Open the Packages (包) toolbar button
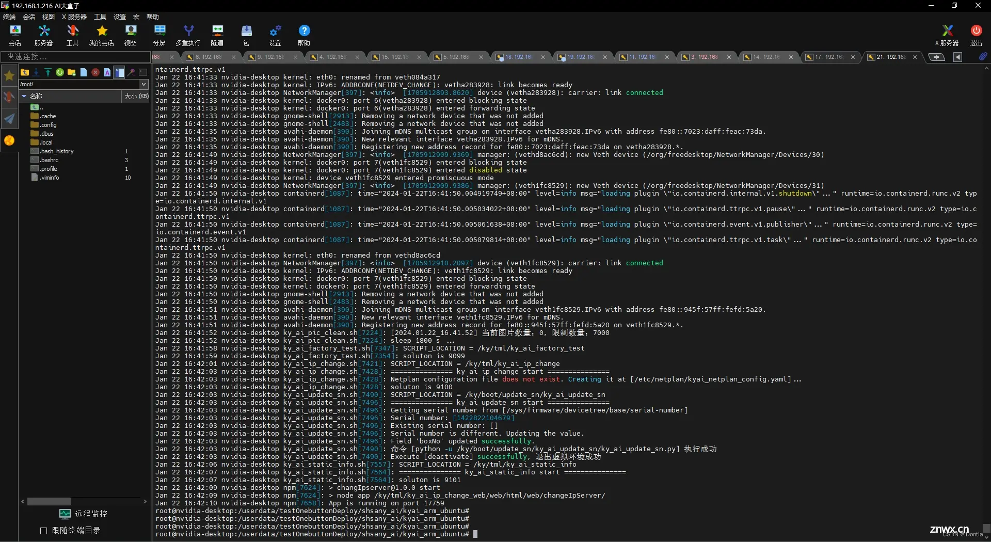Screen dimensions: 991x542 point(246,35)
